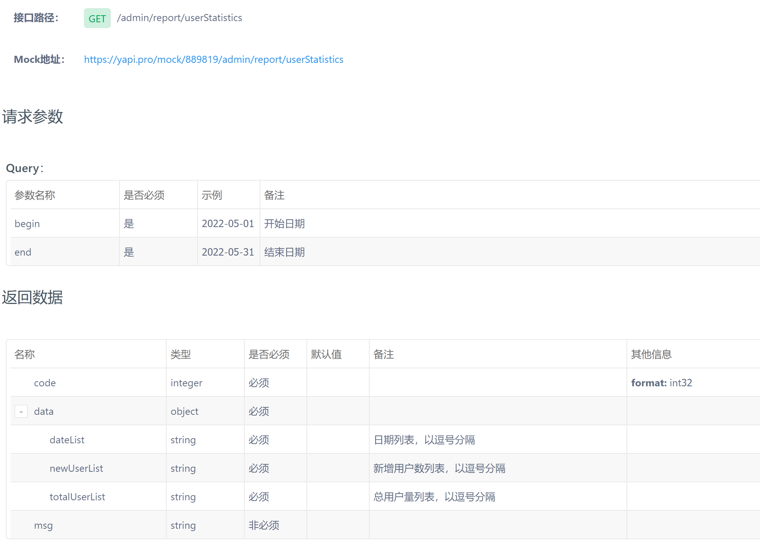Select the dateList field row
The image size is (760, 542).
tap(67, 440)
